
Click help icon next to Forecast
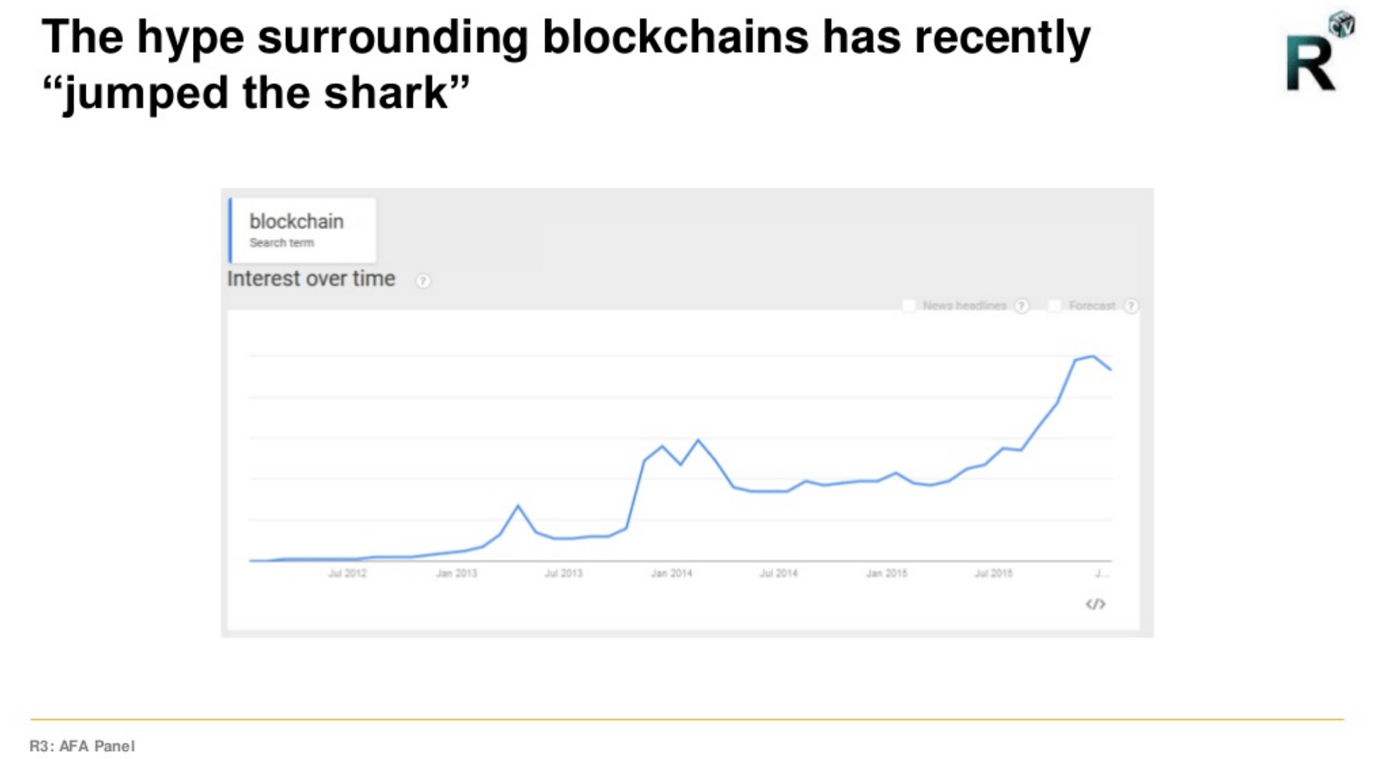pos(1131,306)
